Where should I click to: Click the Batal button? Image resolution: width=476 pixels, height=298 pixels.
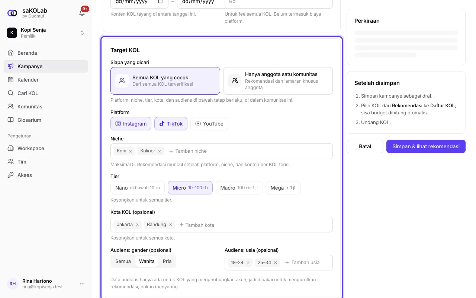(365, 146)
